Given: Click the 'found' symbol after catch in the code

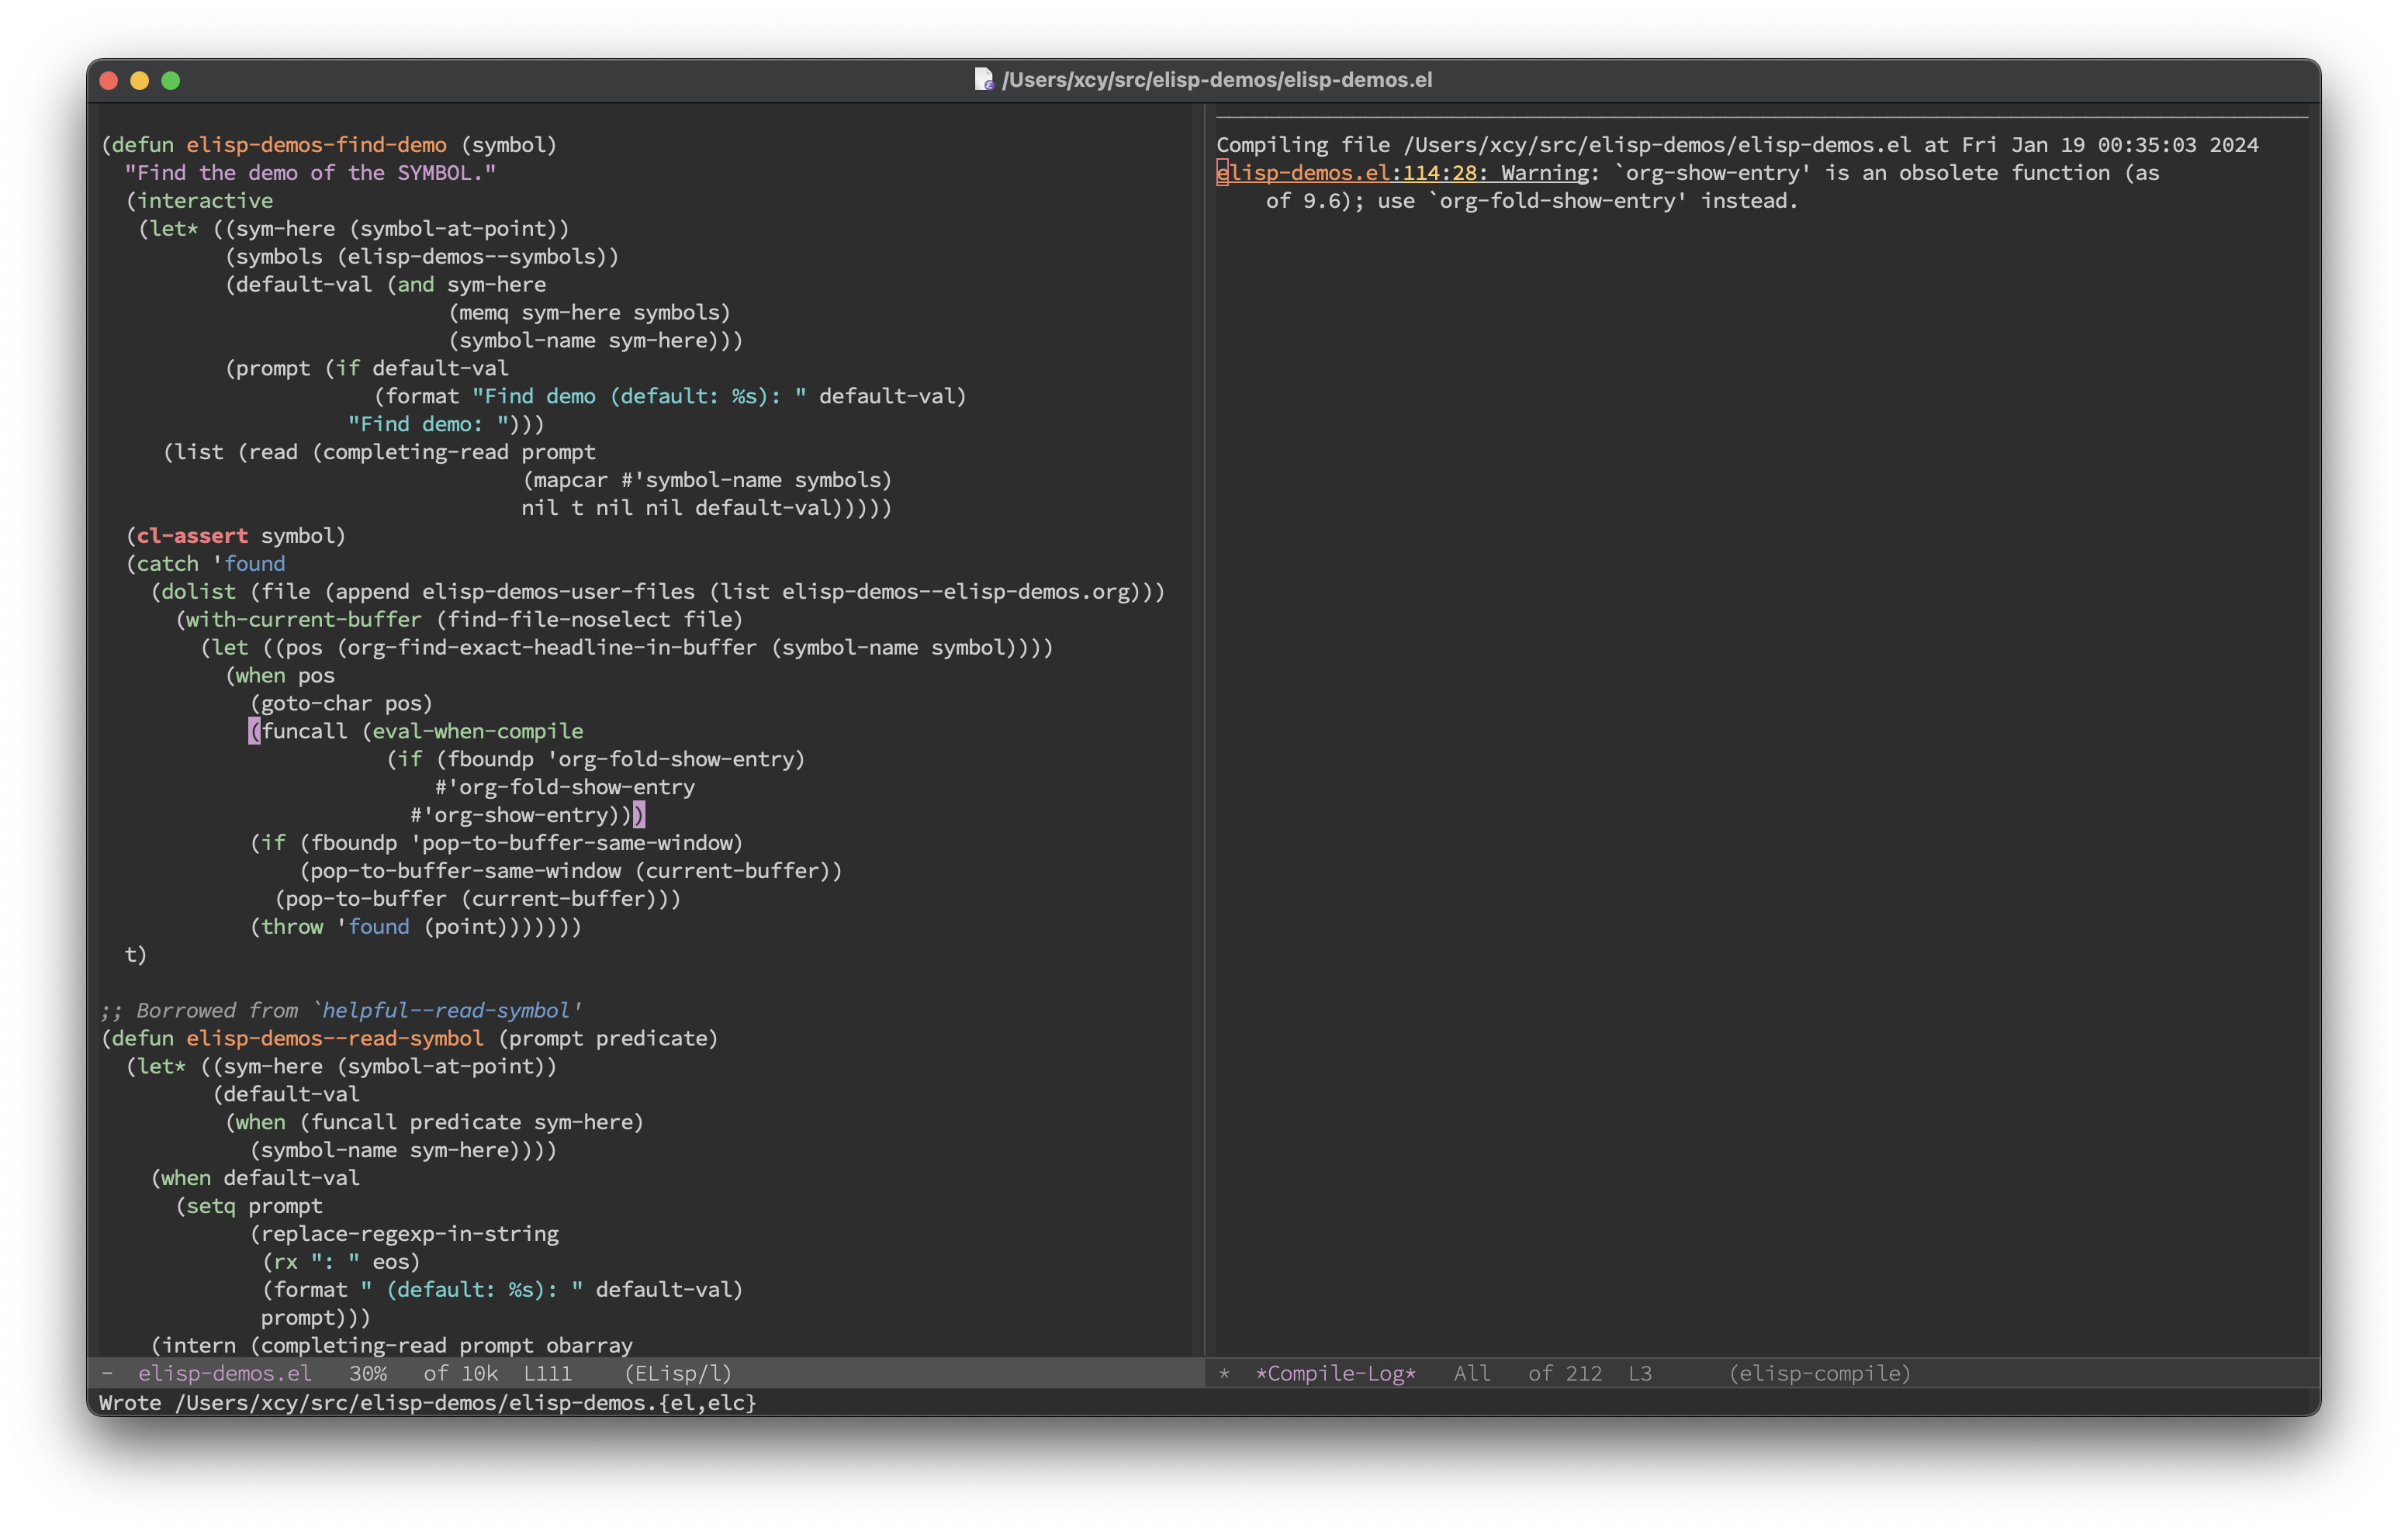Looking at the screenshot, I should tap(255, 563).
